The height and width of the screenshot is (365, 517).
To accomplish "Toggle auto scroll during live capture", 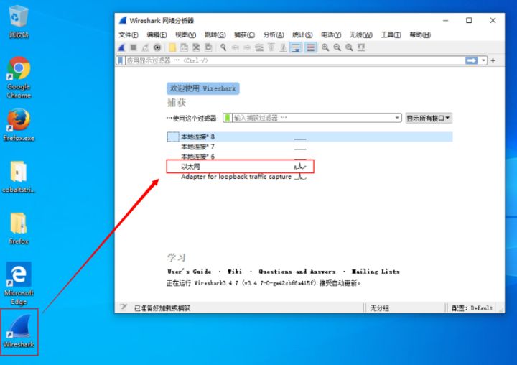I will [296, 47].
